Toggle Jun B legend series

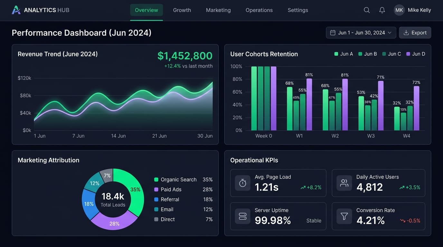367,54
